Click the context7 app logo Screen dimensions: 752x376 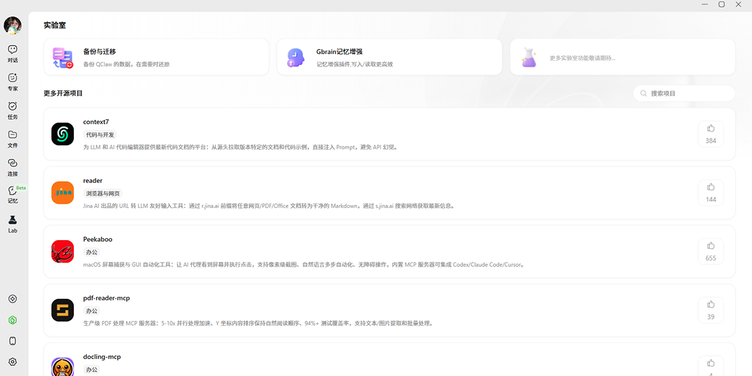pyautogui.click(x=63, y=134)
